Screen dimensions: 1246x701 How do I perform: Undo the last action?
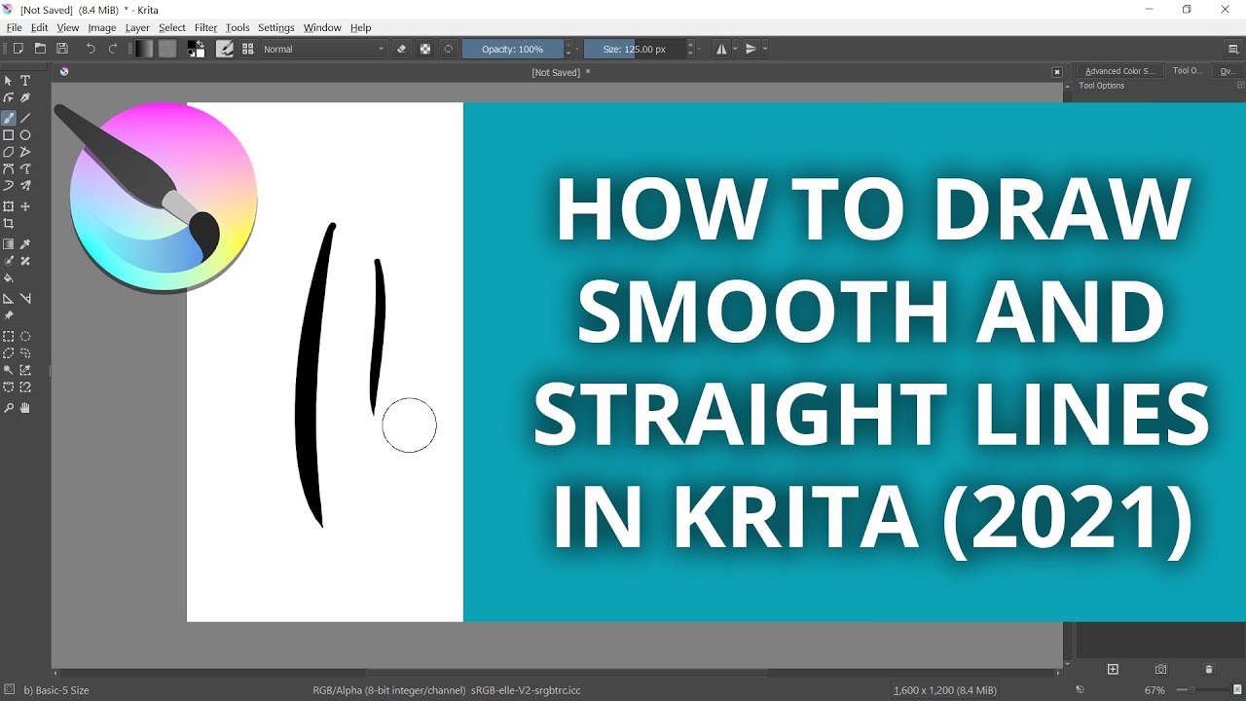pos(91,49)
